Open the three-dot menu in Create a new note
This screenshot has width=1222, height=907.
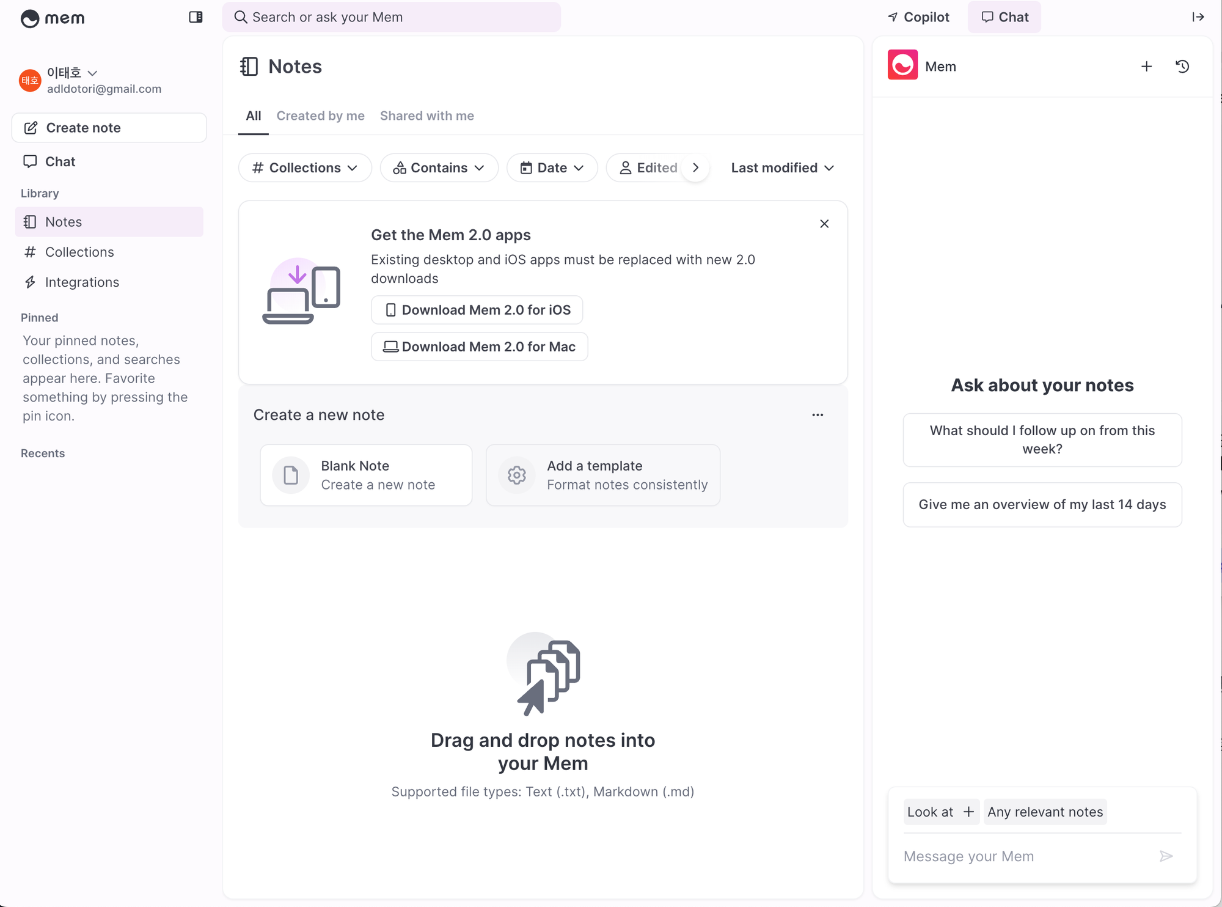(x=818, y=415)
